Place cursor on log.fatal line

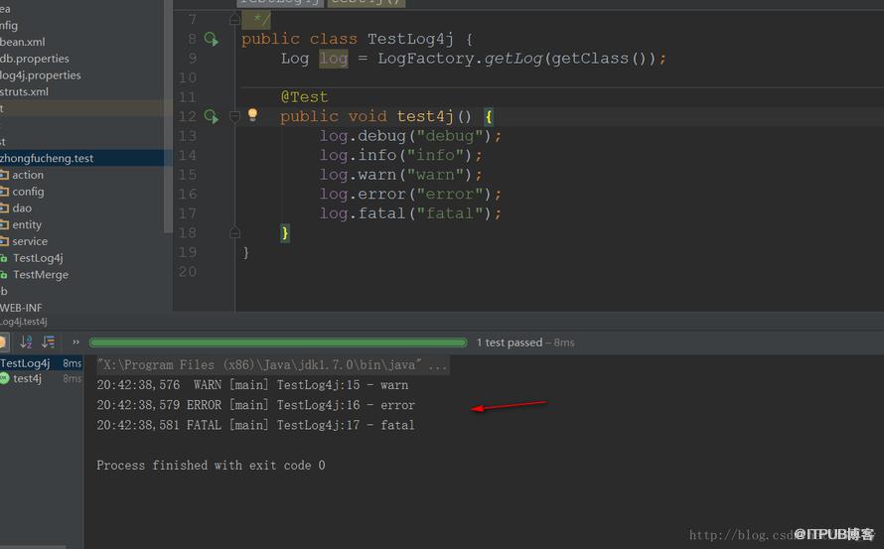click(410, 213)
